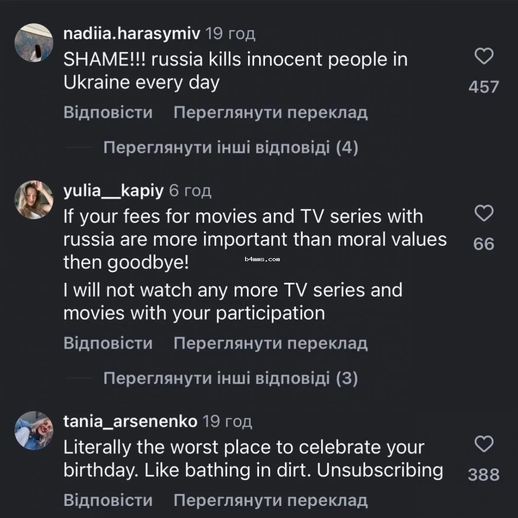Select the username tania_arsenenko
Viewport: 518px width, 518px height.
pos(130,422)
